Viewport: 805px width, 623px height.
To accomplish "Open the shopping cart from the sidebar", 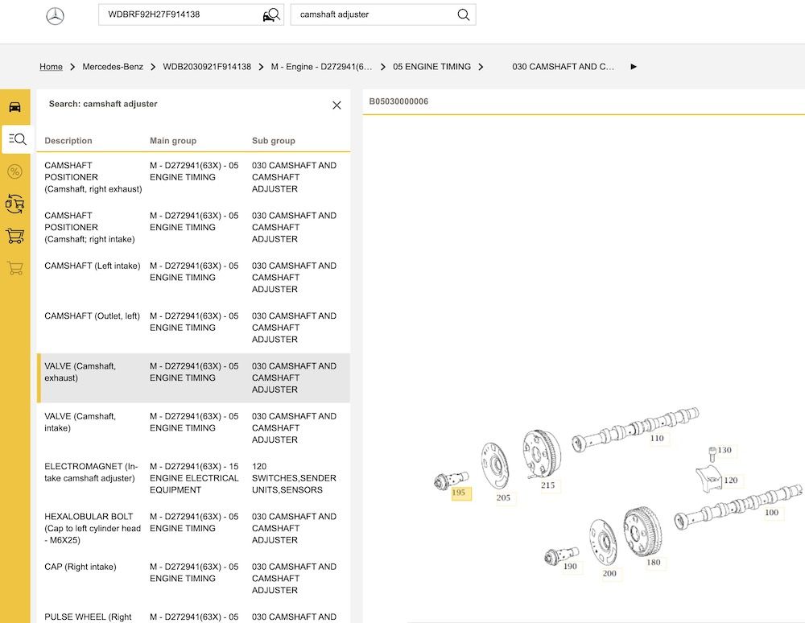I will [x=15, y=236].
